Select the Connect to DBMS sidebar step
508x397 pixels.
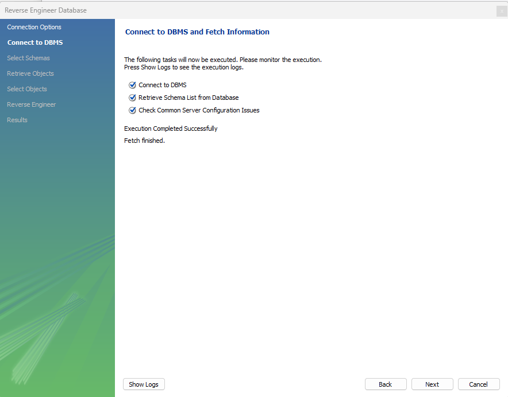point(35,42)
